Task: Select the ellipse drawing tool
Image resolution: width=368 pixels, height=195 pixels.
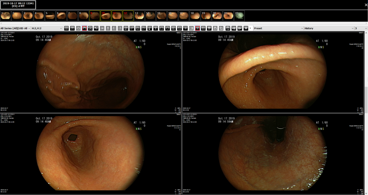Action: [167, 28]
